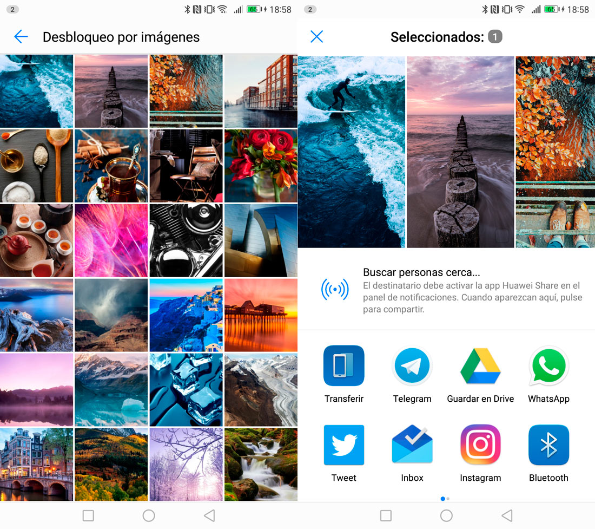Viewport: 595px width, 529px height.
Task: Close the Seleccionados selection screen
Action: [x=316, y=37]
